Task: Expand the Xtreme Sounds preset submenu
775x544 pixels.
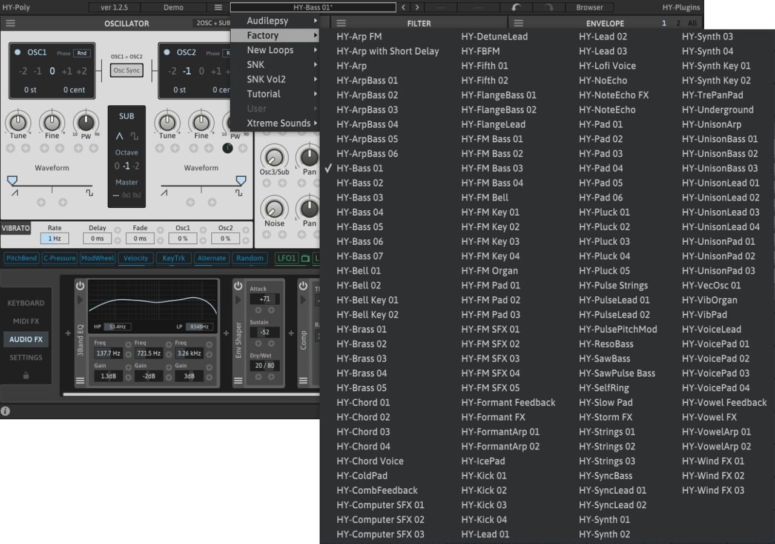Action: coord(275,123)
